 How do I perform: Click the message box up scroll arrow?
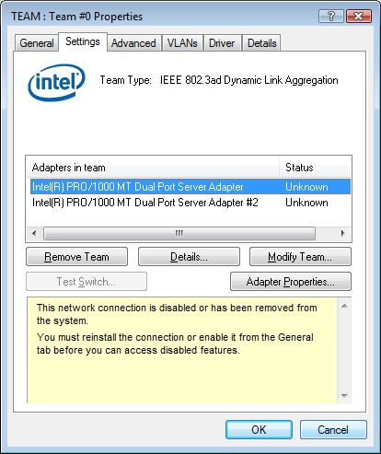(344, 306)
